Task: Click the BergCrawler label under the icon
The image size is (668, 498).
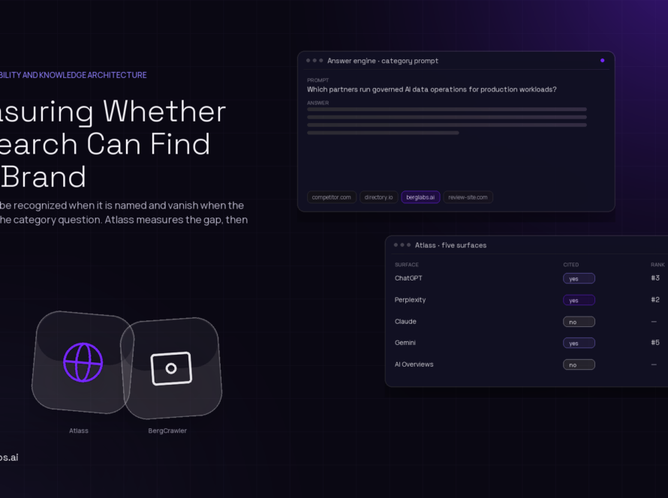Action: [167, 430]
